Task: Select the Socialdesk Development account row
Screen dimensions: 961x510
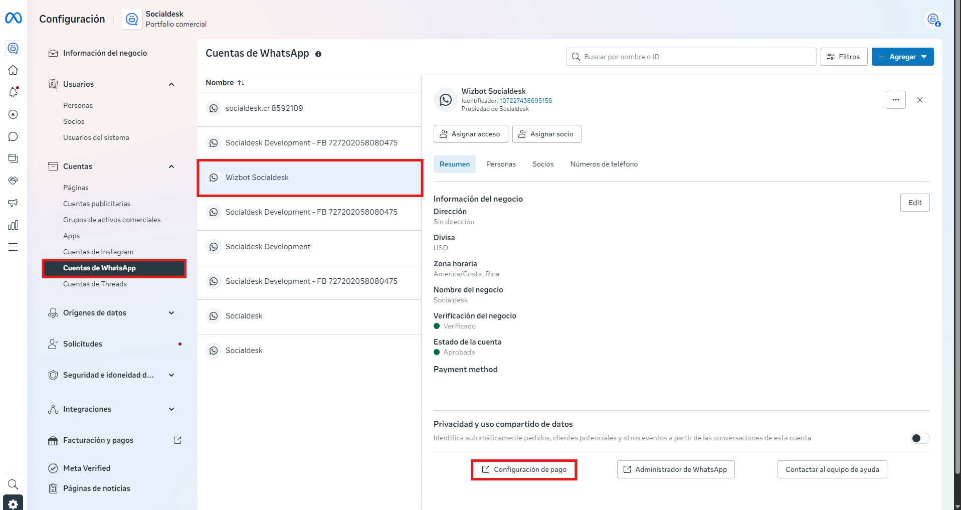Action: coord(309,247)
